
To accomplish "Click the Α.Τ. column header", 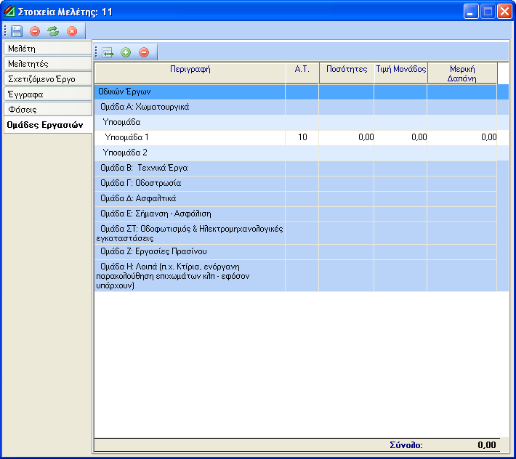I will pyautogui.click(x=302, y=73).
